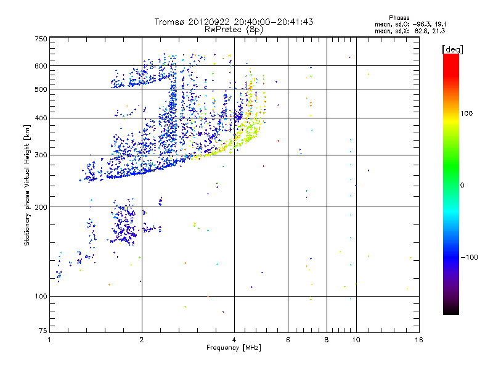The width and height of the screenshot is (493, 370).
Task: Select the 'Frequency [MHz]' axis label
Action: coord(234,348)
